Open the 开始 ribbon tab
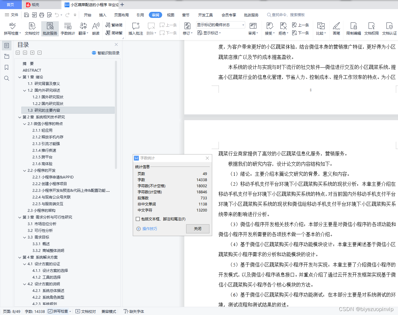The image size is (398, 315). tap(88, 15)
